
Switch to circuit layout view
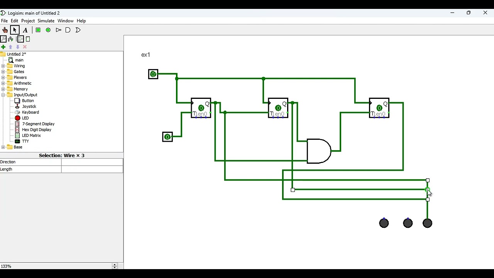coord(20,39)
